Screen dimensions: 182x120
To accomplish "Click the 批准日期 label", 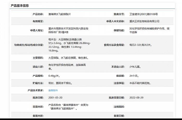I will (38, 98).
